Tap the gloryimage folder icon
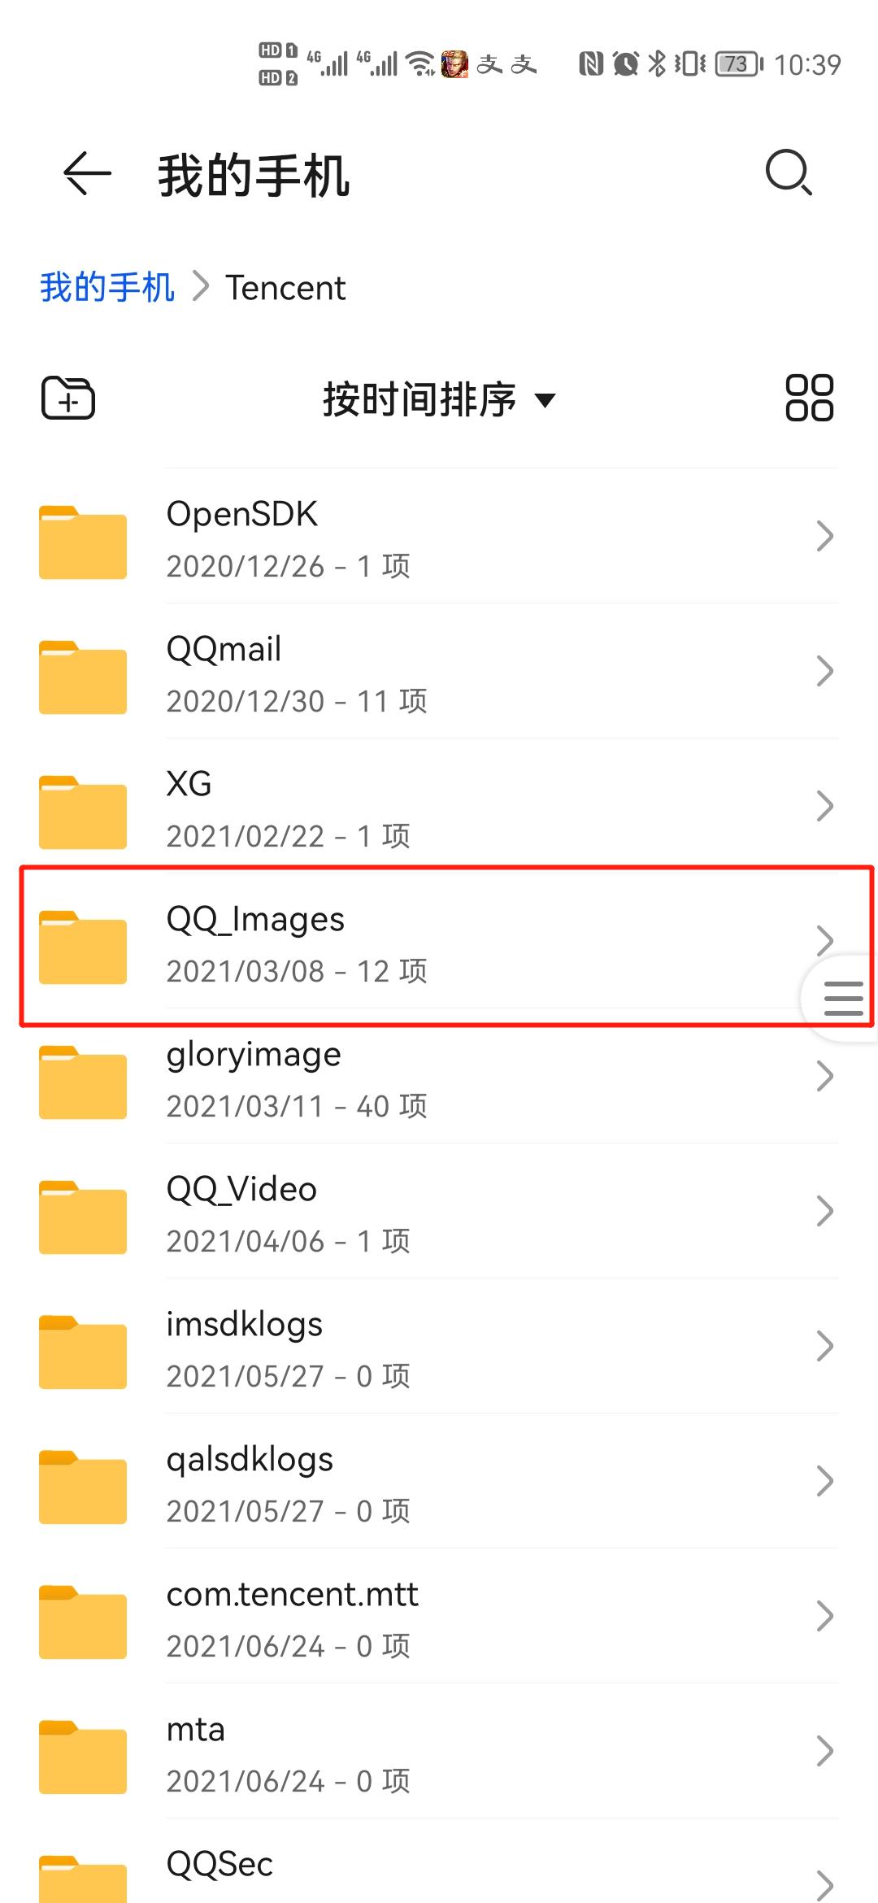This screenshot has width=878, height=1903. 83,1082
